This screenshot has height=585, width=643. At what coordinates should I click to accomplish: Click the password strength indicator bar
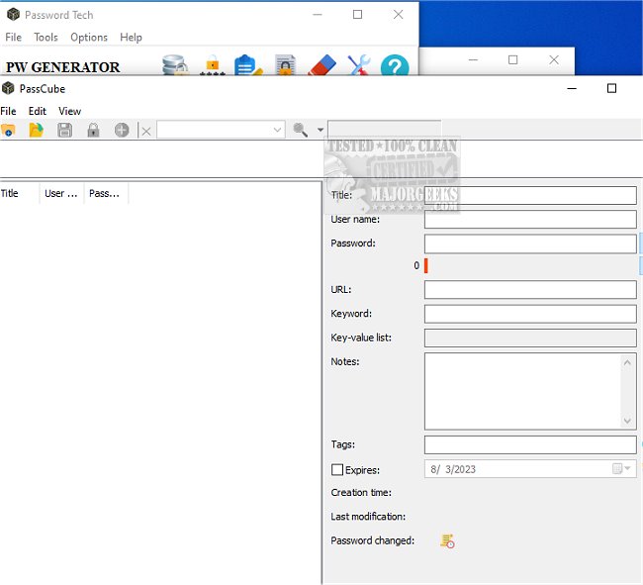point(426,265)
